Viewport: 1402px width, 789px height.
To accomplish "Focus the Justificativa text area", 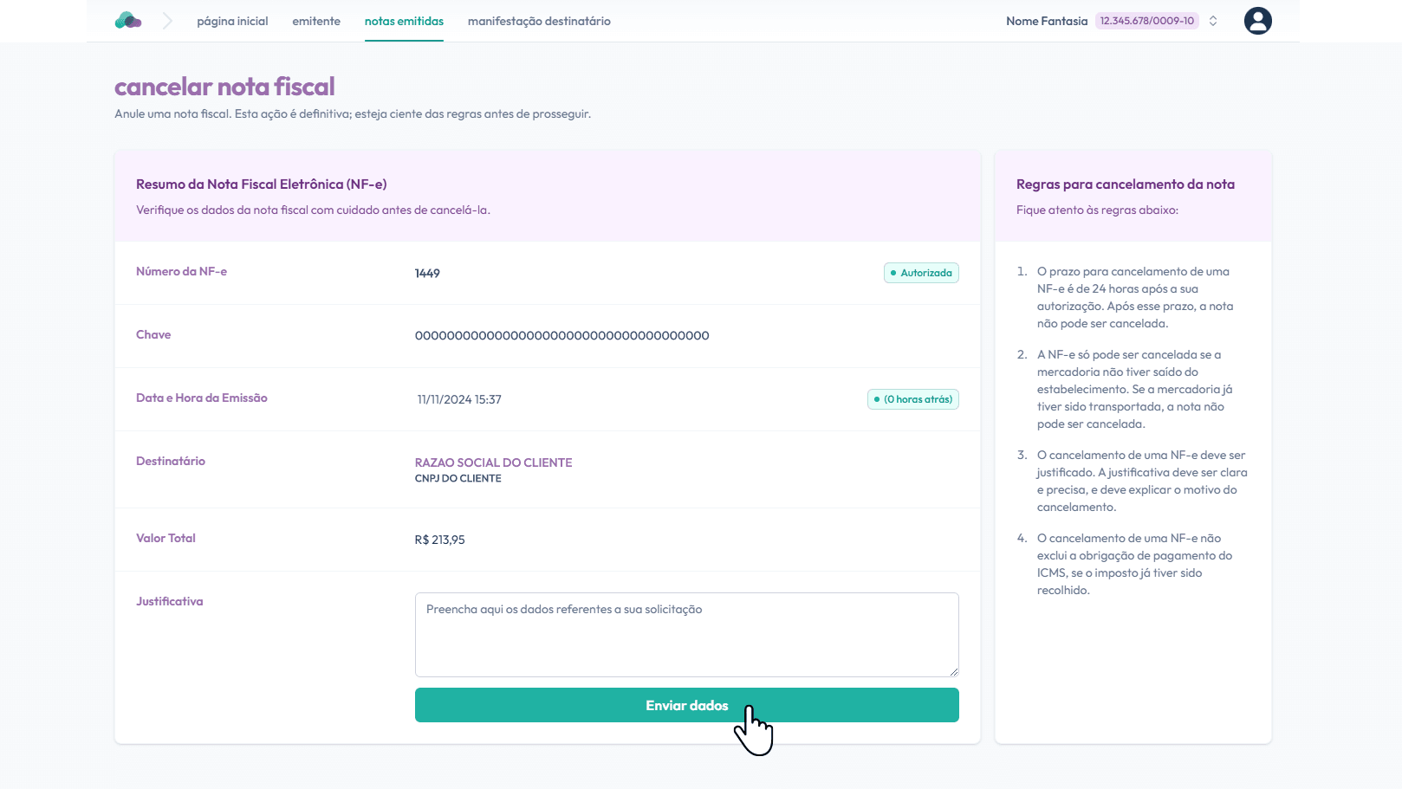I will [686, 635].
